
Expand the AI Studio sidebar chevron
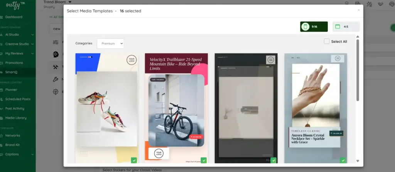pos(32,35)
